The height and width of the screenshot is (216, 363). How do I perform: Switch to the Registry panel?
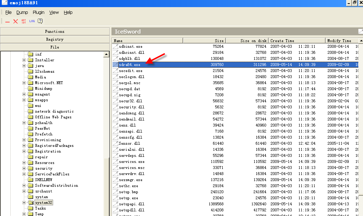pyautogui.click(x=55, y=39)
